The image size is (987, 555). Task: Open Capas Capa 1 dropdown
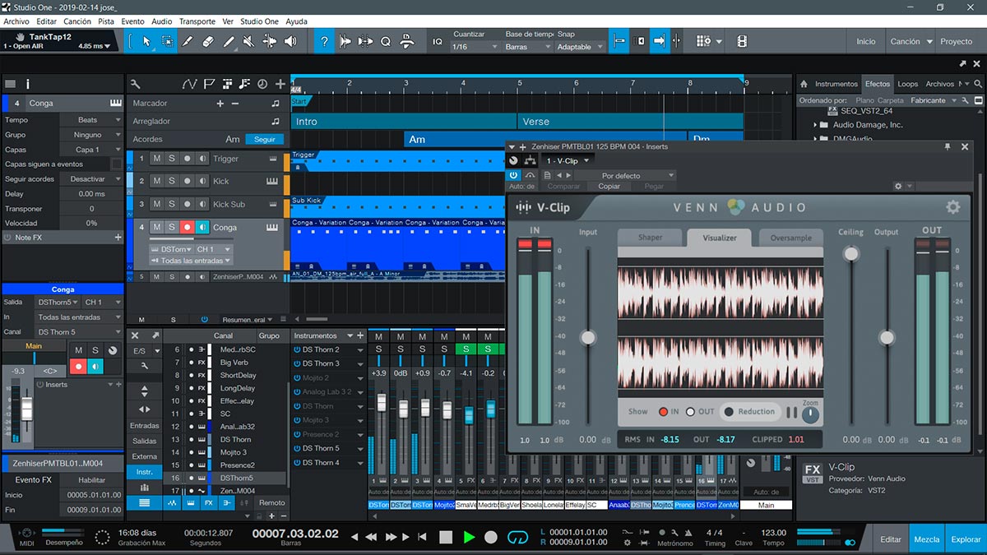tap(90, 150)
